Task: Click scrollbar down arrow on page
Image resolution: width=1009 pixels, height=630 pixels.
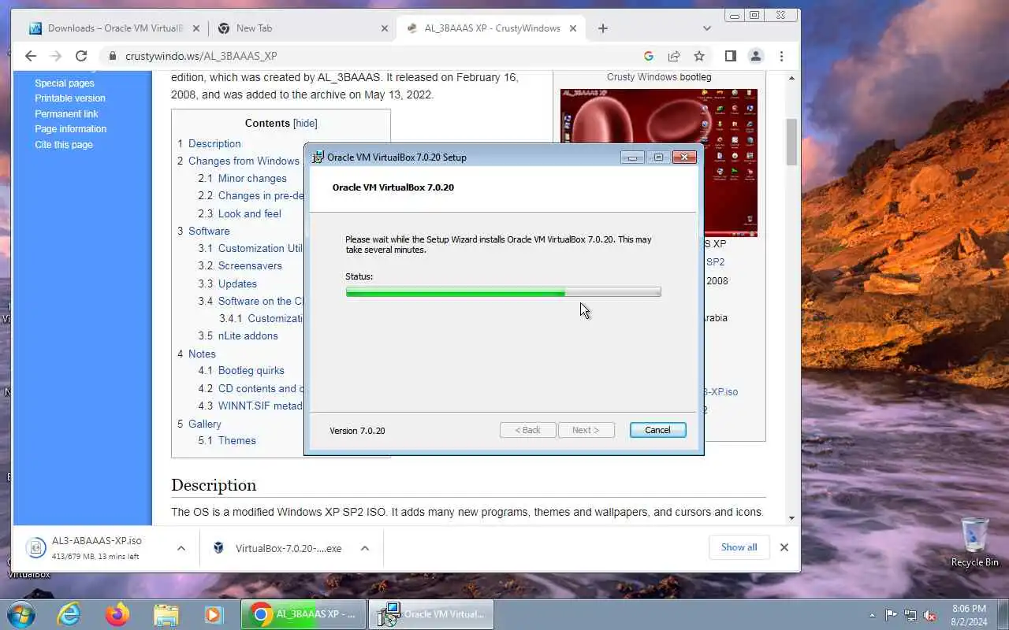Action: pyautogui.click(x=791, y=518)
